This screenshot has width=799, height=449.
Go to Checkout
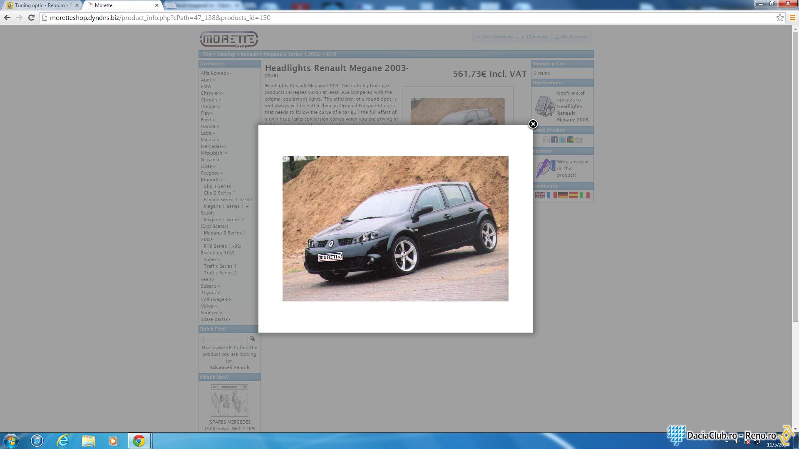click(534, 37)
